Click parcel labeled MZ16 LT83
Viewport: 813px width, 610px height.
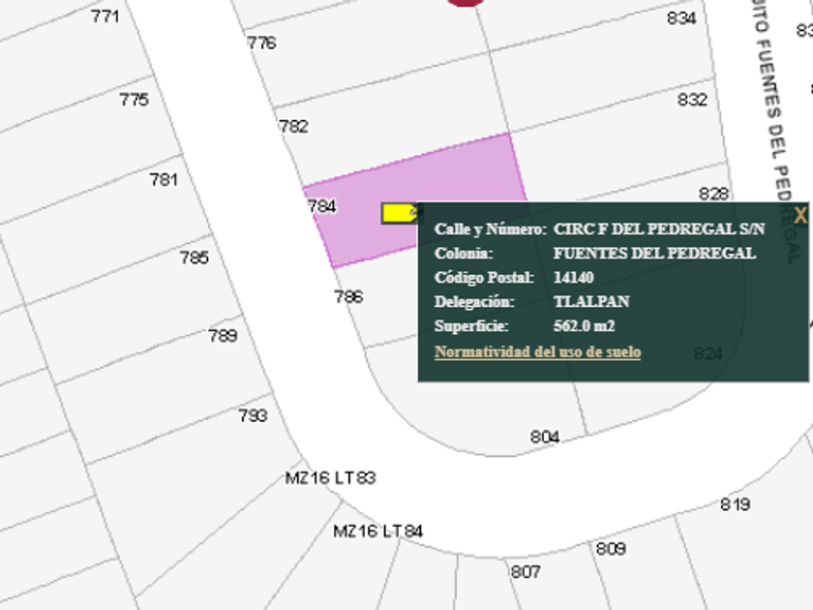(330, 478)
